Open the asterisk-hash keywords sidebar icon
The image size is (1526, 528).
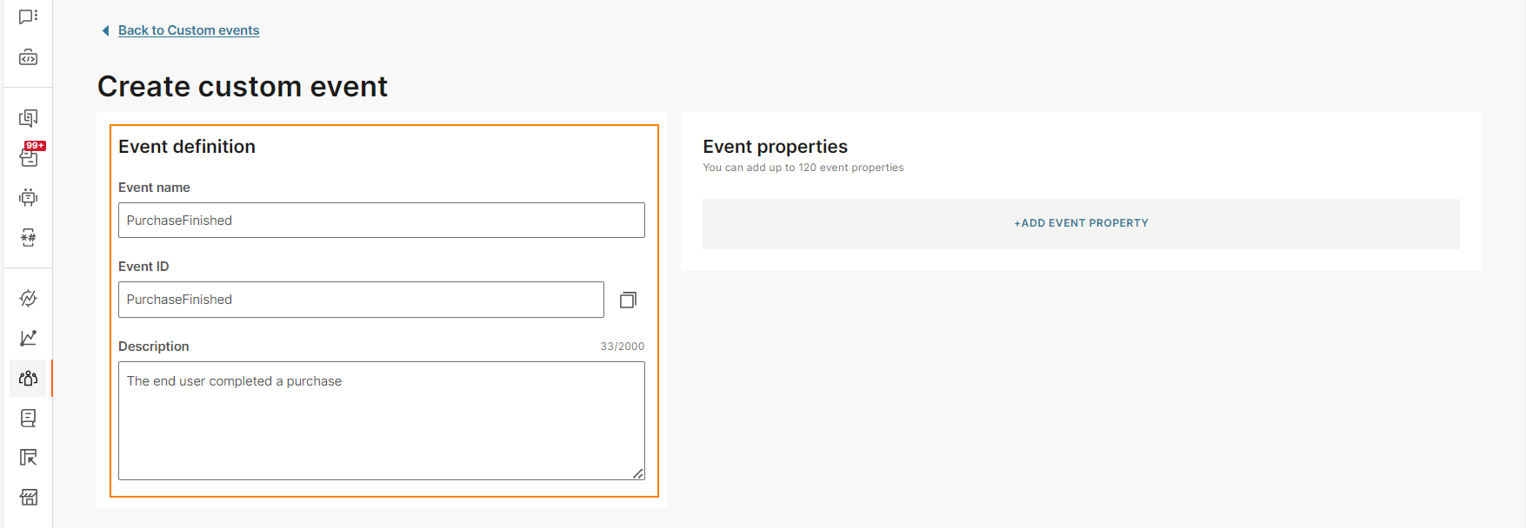click(28, 237)
